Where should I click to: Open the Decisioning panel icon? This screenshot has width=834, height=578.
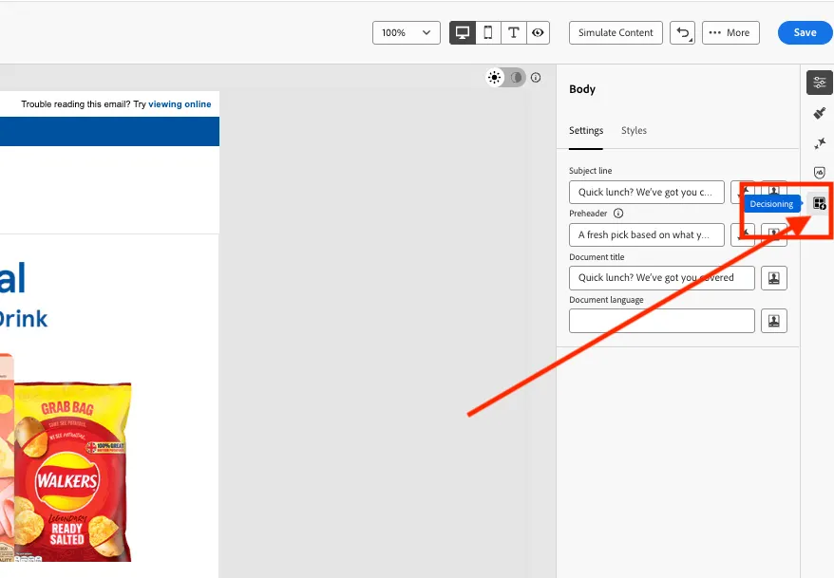point(819,203)
